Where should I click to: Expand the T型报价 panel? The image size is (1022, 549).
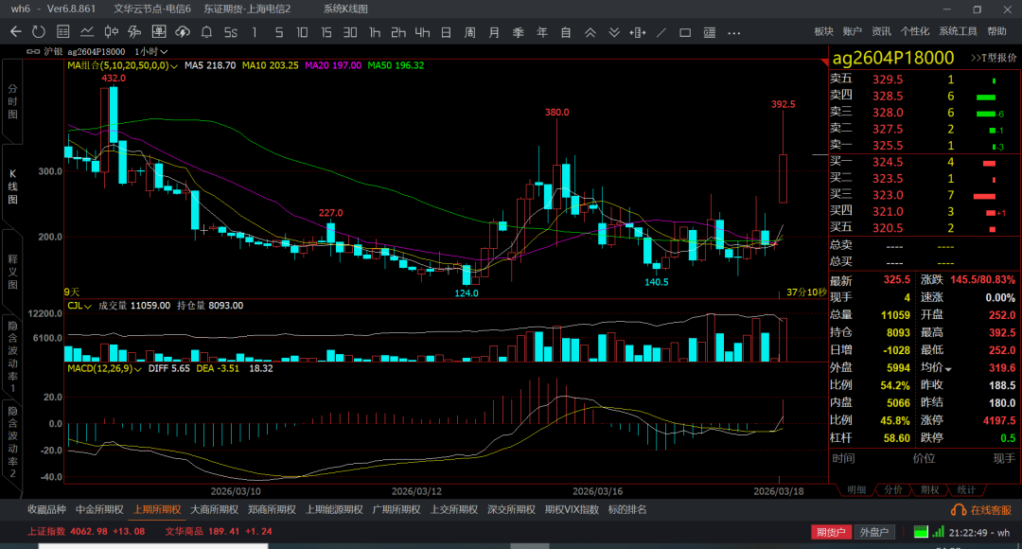click(992, 59)
